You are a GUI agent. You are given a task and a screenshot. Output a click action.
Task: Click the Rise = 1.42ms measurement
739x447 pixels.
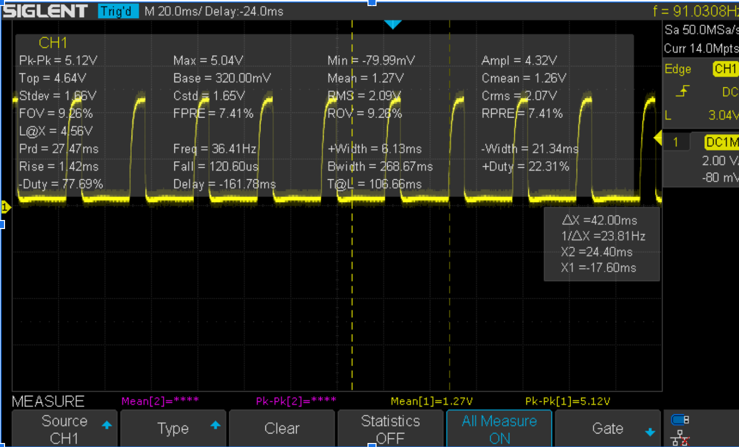click(59, 166)
